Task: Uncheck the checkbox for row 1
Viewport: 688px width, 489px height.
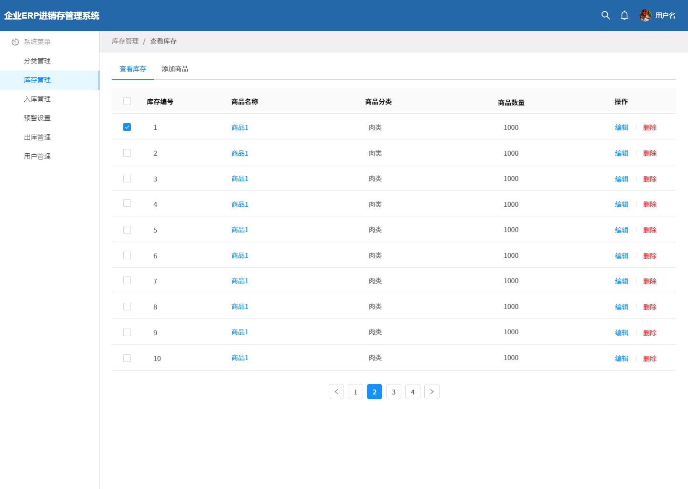Action: coord(127,127)
